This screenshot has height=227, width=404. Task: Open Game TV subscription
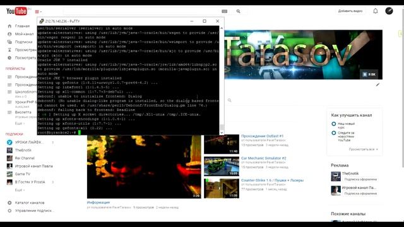tap(23, 174)
